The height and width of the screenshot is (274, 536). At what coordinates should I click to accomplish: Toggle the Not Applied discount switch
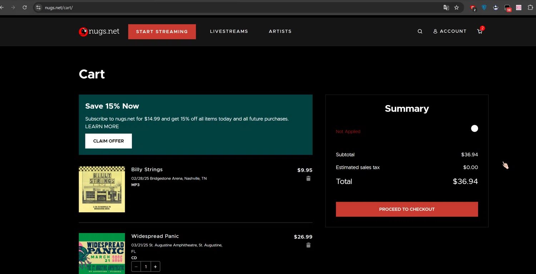click(474, 129)
